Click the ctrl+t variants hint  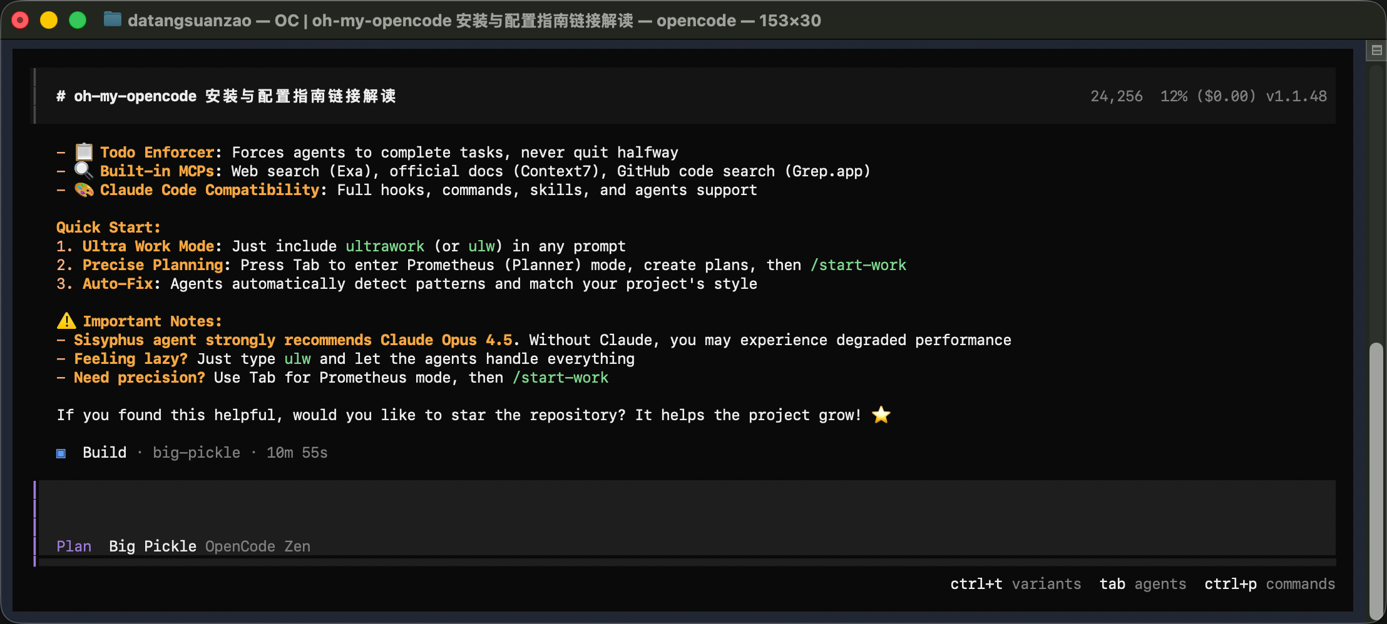pos(1016,584)
